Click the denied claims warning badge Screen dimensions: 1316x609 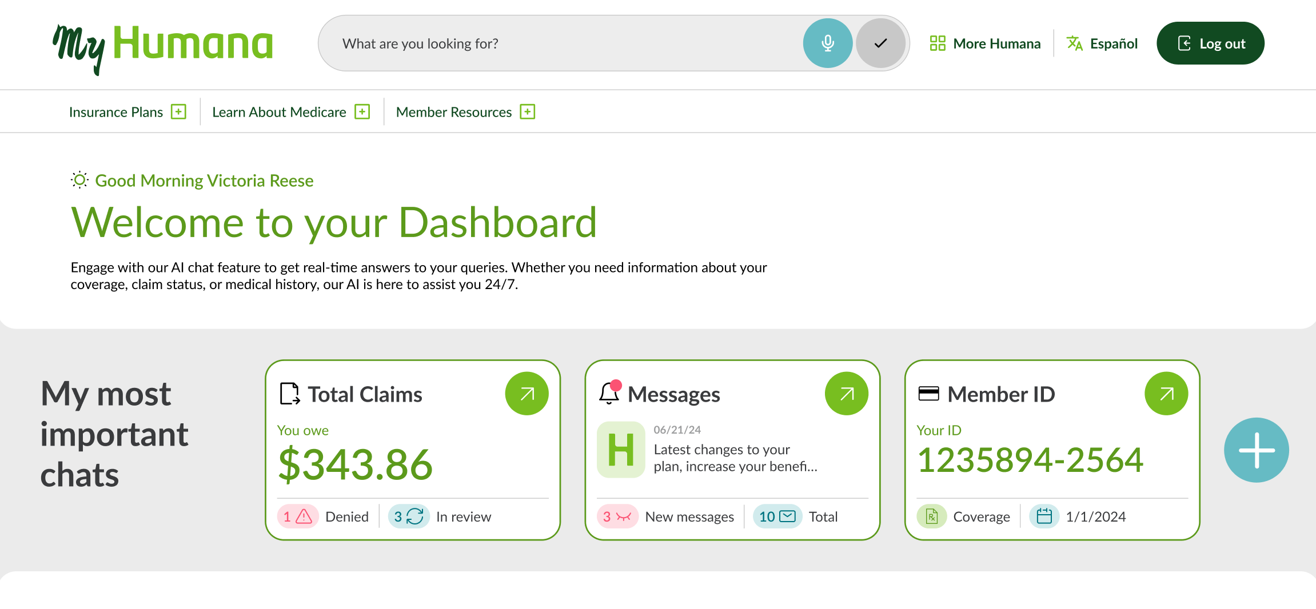click(x=298, y=516)
